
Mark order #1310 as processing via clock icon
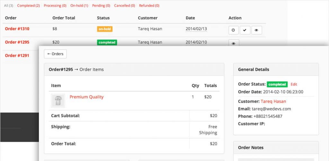234,30
